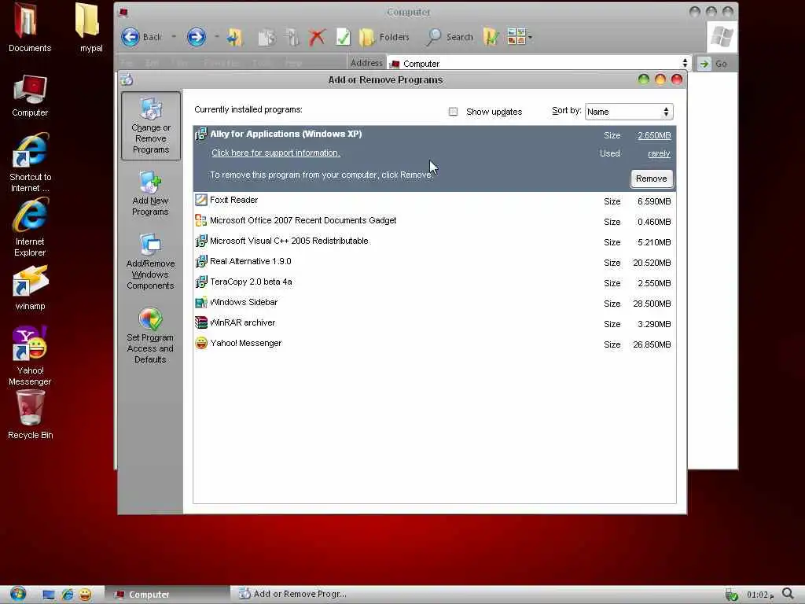Screen dimensions: 805x604
Task: Select Shortcut to Internet desktop icon
Action: coord(30,162)
